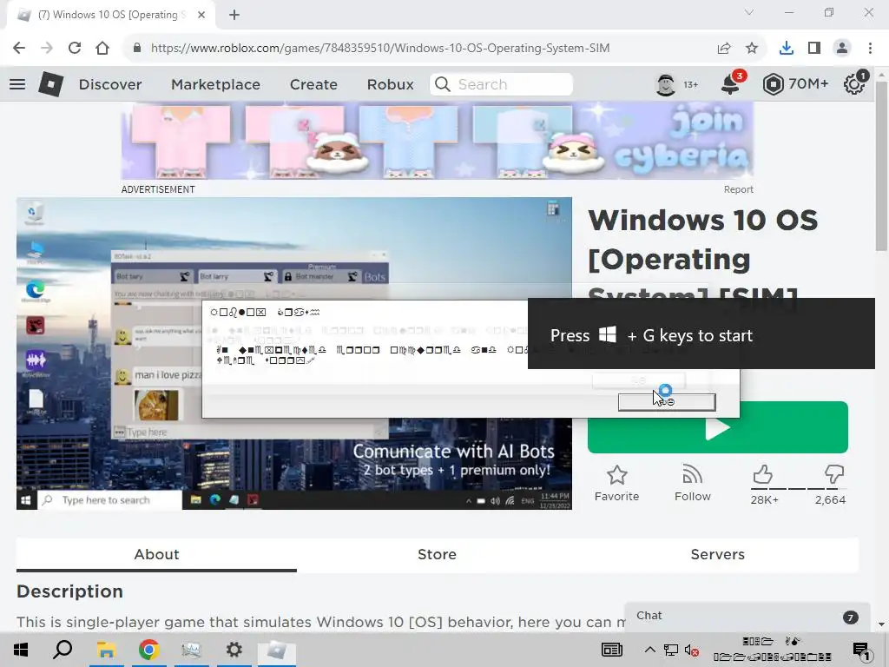Click the Discover menu item

110,84
